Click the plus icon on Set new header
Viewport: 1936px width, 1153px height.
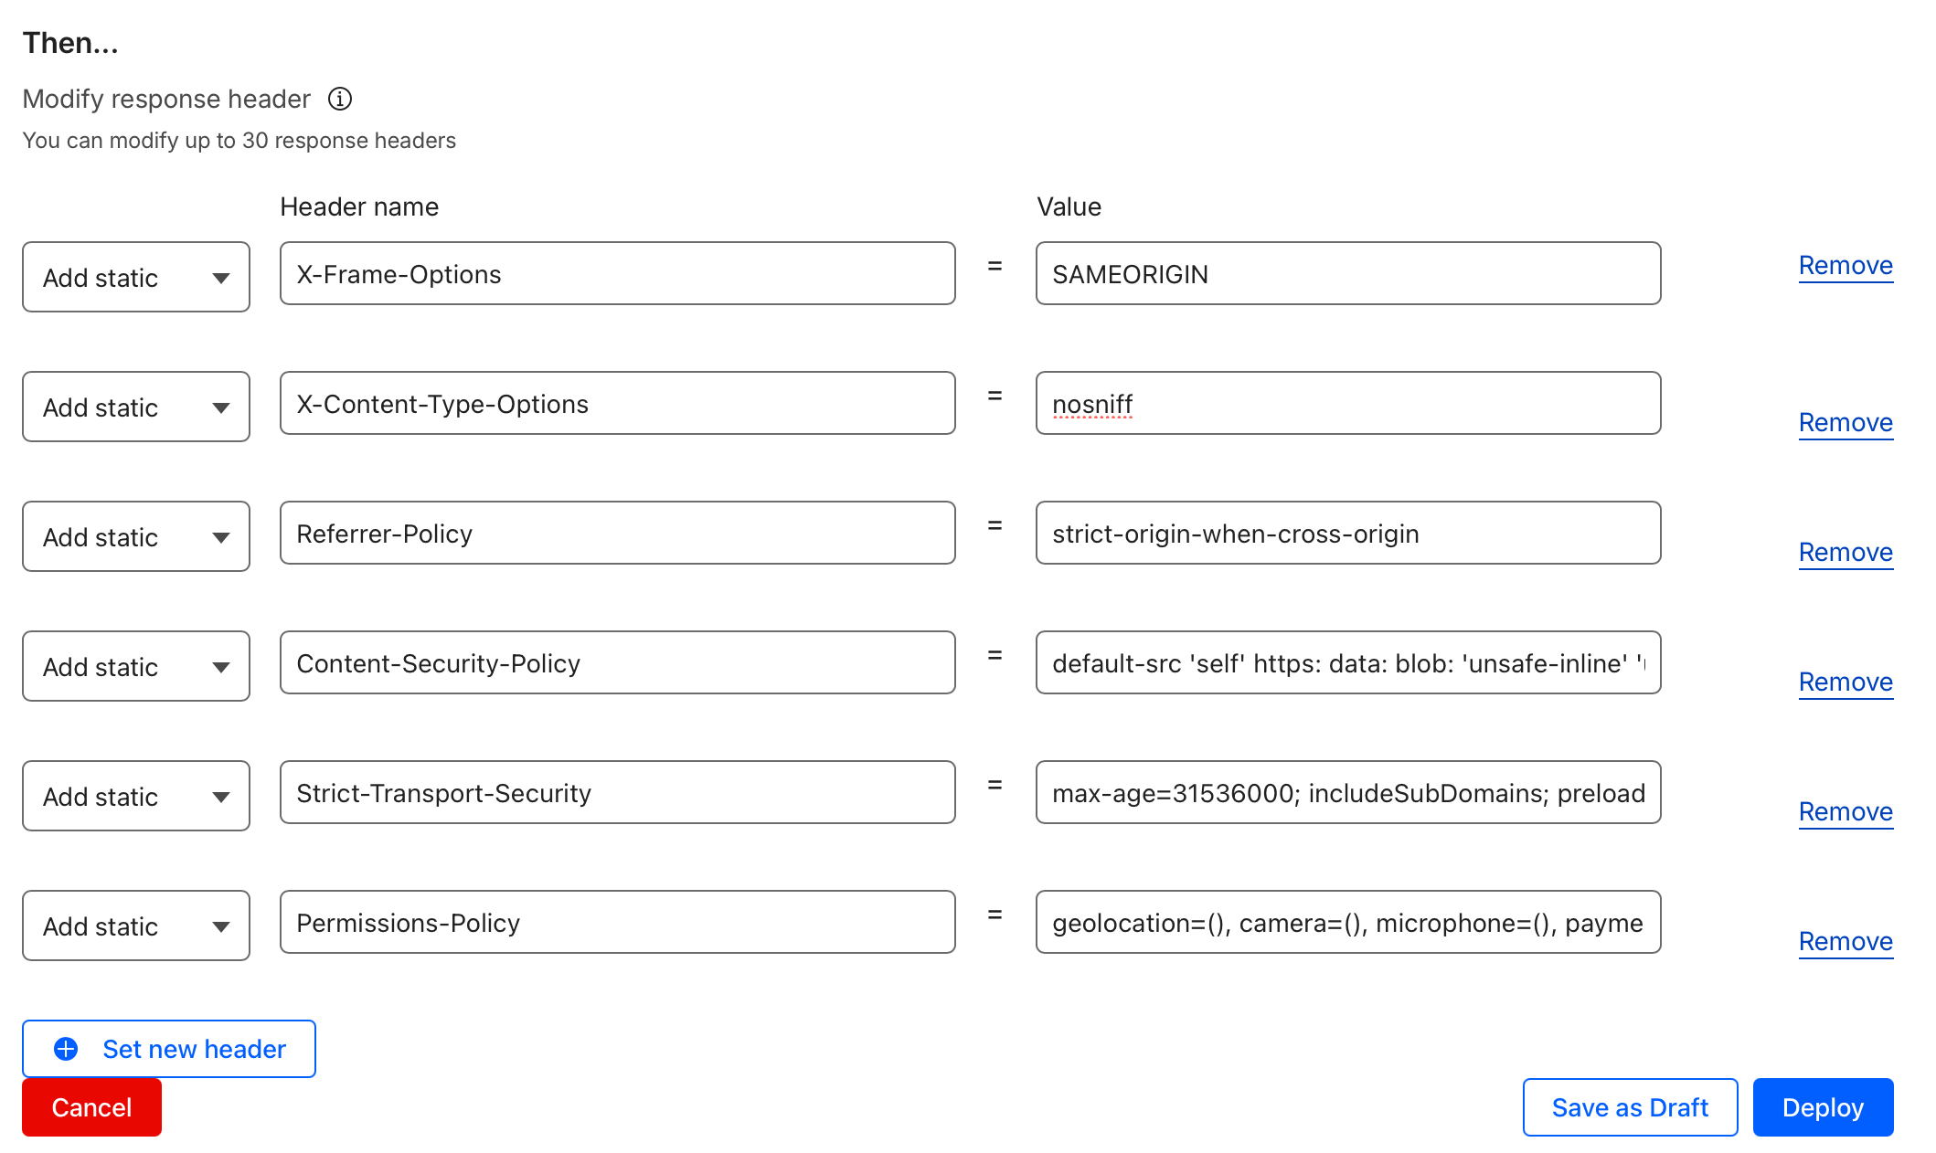[x=65, y=1049]
